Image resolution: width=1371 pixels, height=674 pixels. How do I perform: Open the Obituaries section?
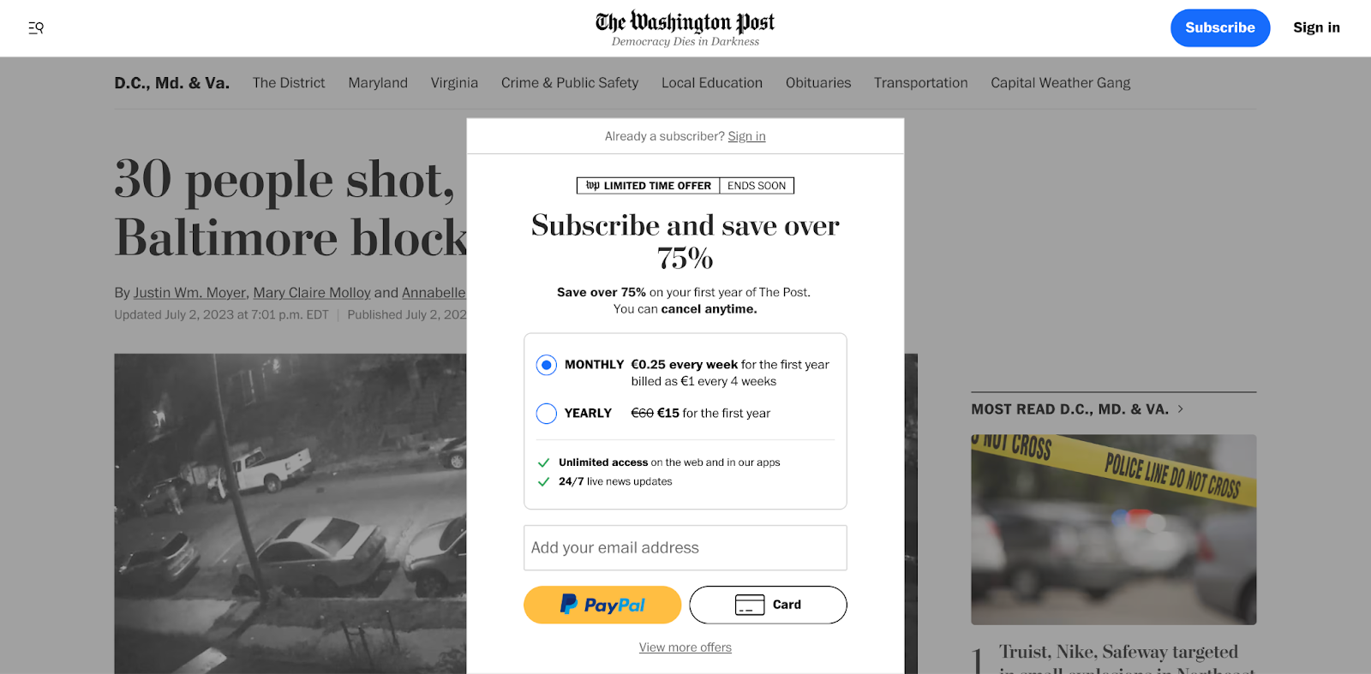817,82
